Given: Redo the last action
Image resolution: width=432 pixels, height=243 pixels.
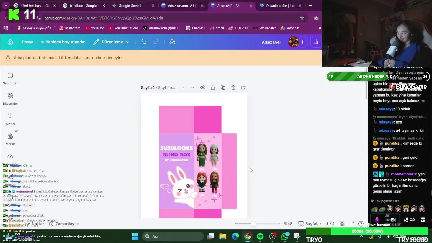Looking at the screenshot, I should point(156,42).
